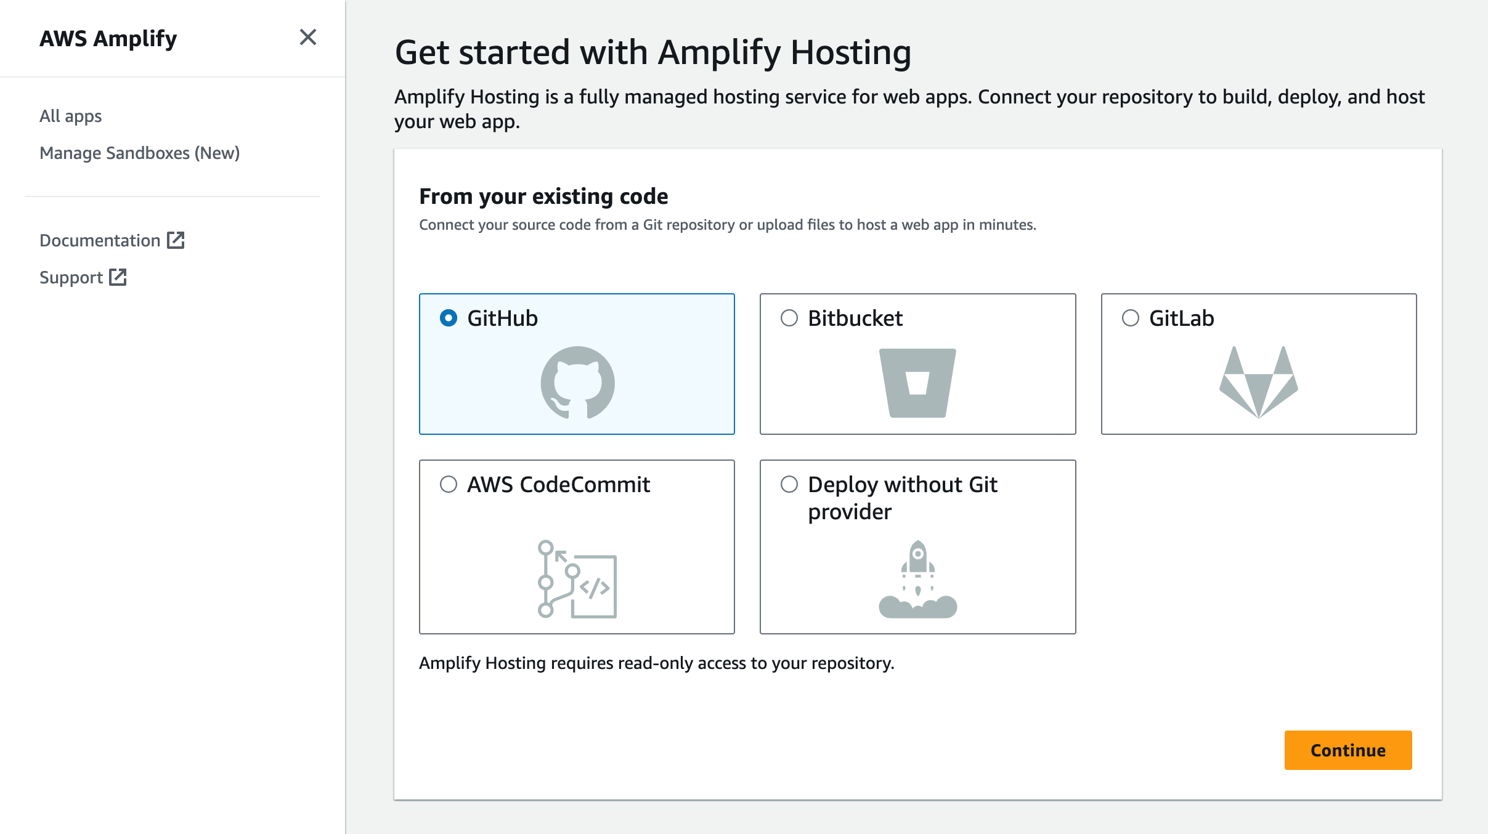Click the GitLab fox logo
The height and width of the screenshot is (834, 1488).
point(1259,383)
